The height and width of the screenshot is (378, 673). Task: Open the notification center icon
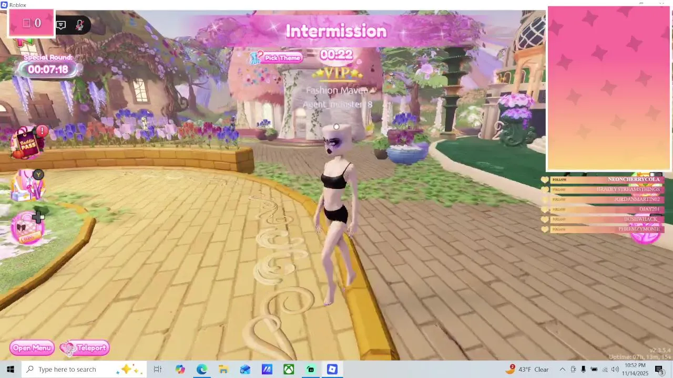[659, 370]
